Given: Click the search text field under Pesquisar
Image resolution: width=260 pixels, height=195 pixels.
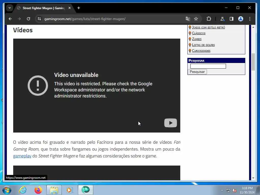Looking at the screenshot, I should pyautogui.click(x=208, y=66).
